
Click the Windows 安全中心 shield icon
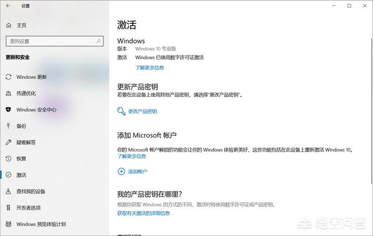pyautogui.click(x=9, y=110)
